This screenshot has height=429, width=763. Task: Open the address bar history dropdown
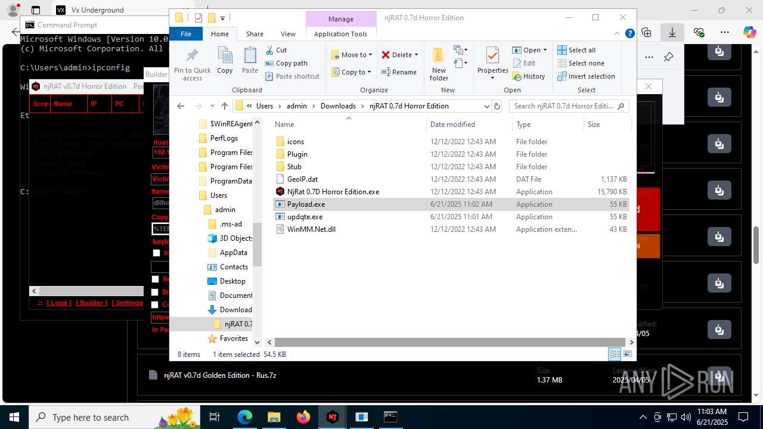coord(486,106)
